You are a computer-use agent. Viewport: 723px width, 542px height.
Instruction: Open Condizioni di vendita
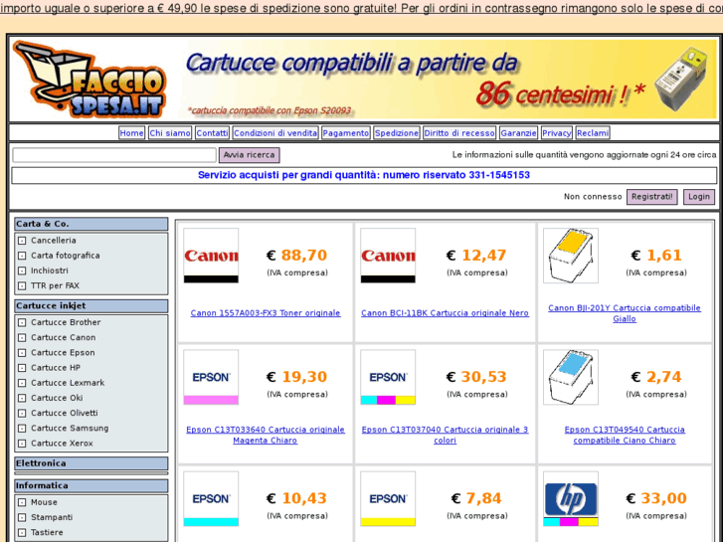click(275, 133)
